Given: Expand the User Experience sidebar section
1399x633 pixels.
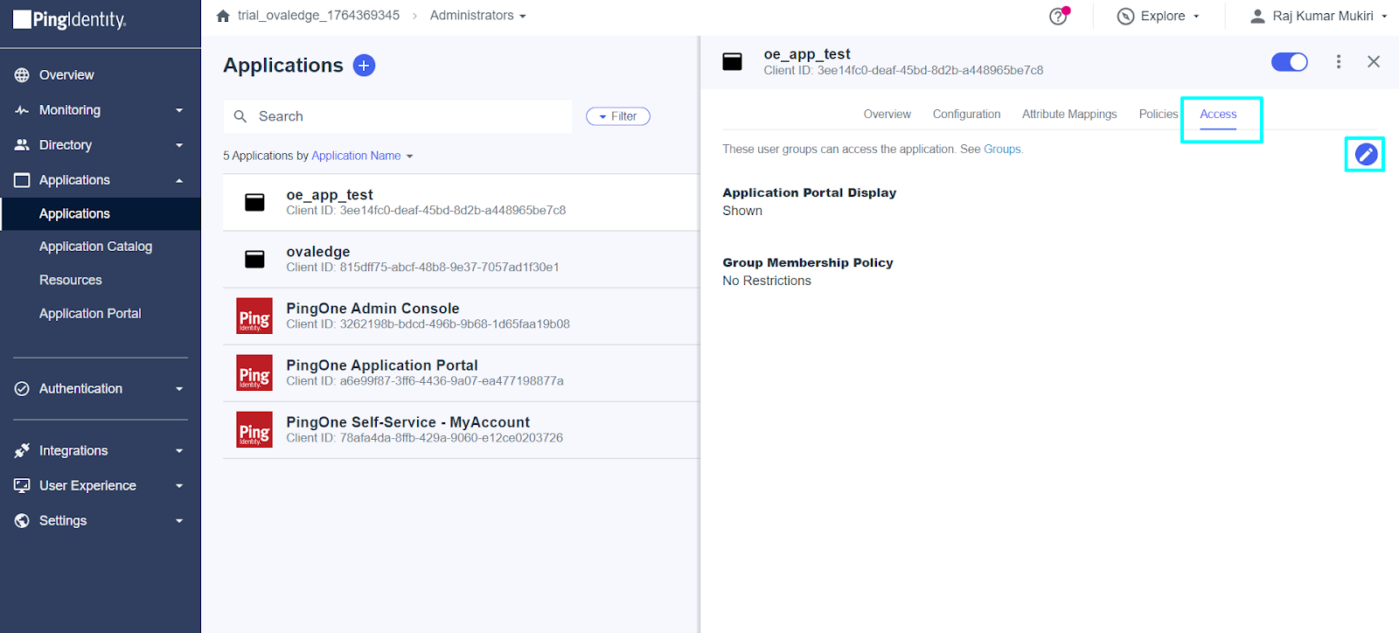Looking at the screenshot, I should (x=179, y=486).
